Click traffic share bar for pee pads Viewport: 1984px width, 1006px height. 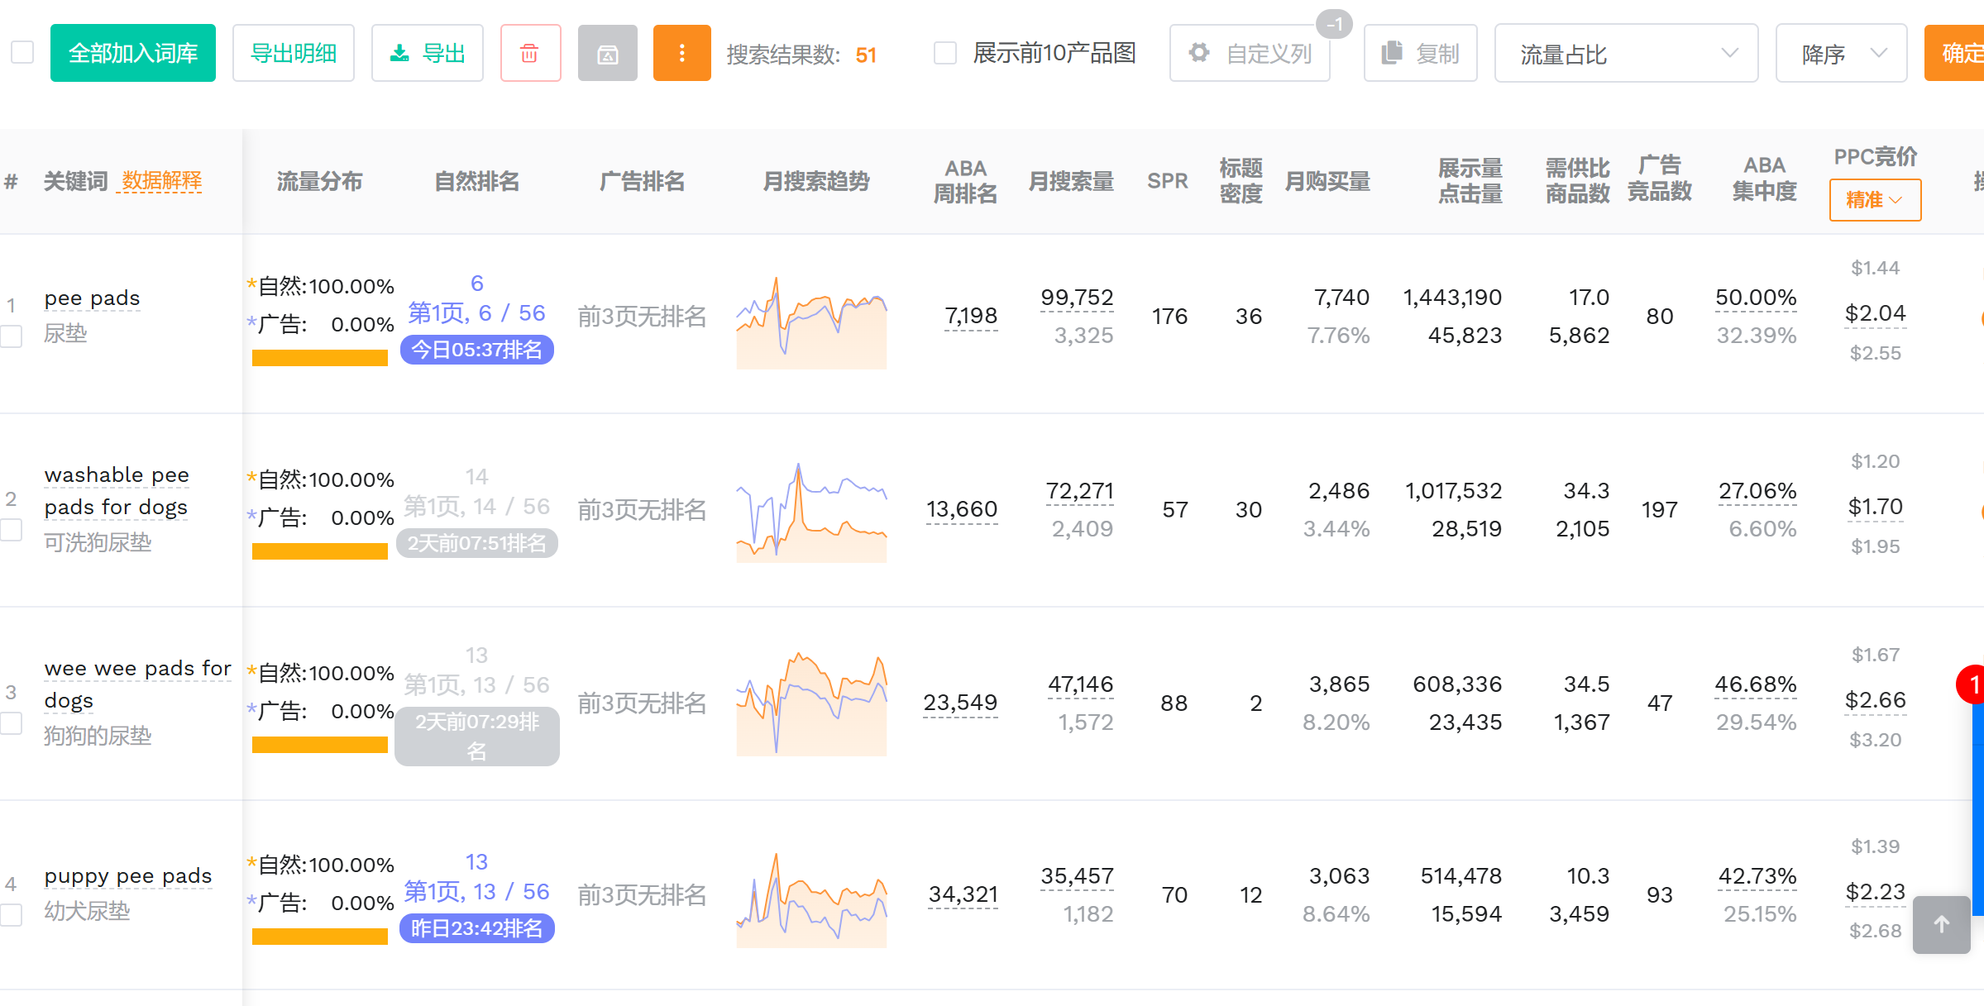click(320, 358)
